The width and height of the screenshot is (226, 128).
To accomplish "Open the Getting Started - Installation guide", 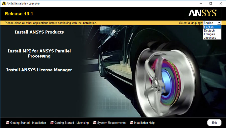I will tap(28, 123).
